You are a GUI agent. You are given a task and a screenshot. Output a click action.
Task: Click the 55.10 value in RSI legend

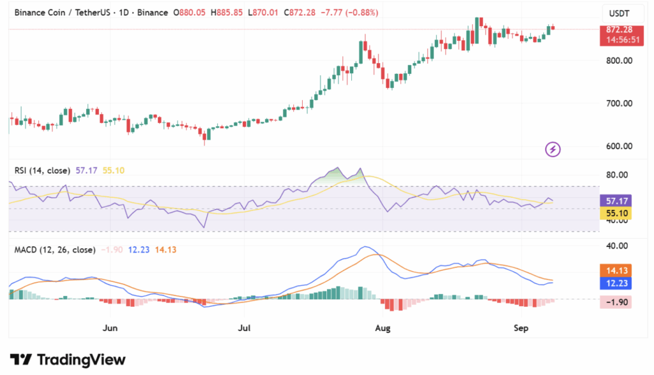[114, 170]
